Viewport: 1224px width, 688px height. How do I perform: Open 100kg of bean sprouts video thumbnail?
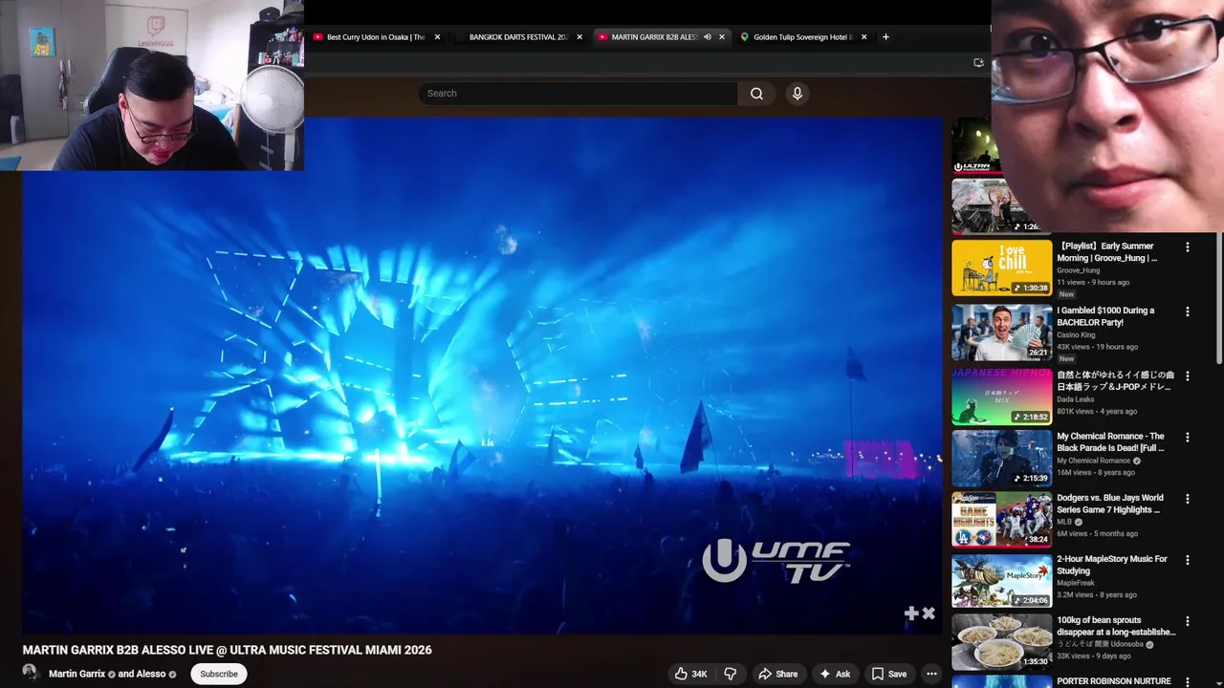tap(1001, 642)
